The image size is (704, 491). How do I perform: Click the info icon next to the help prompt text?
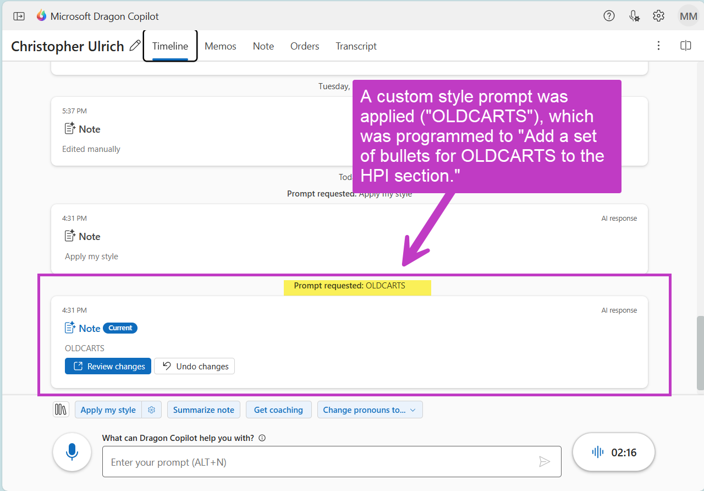(262, 438)
